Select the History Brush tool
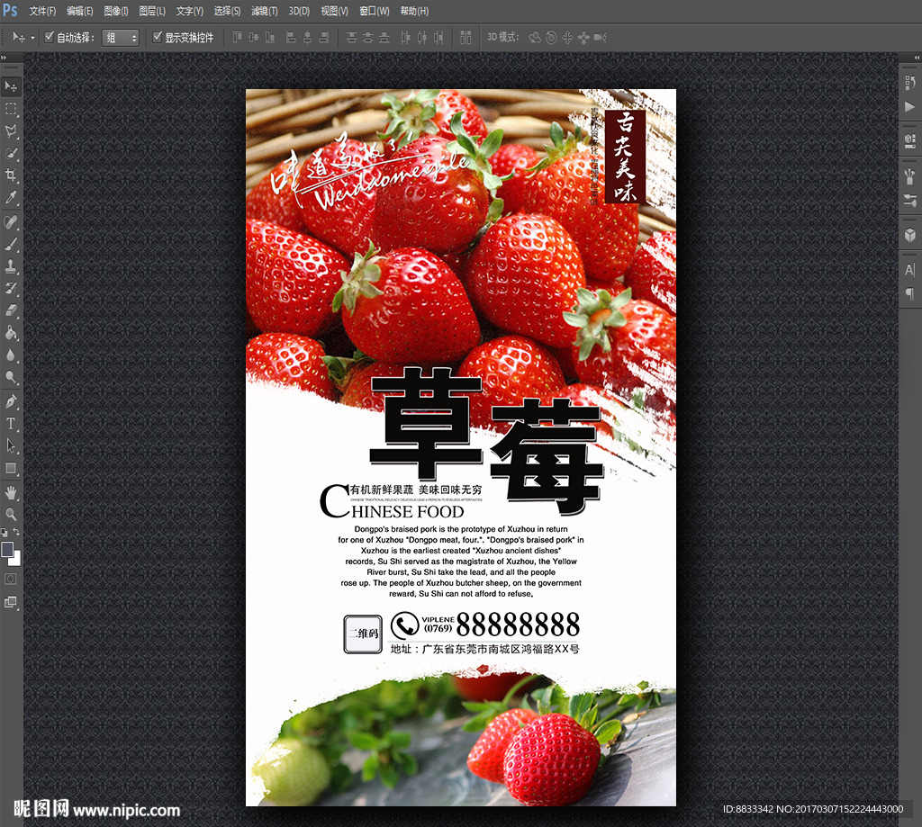The image size is (922, 827). pos(11,289)
